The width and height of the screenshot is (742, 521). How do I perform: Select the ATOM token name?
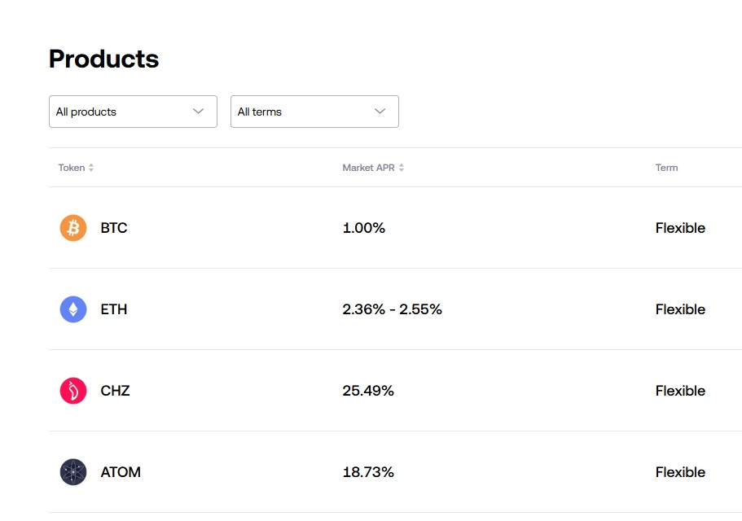tap(121, 472)
